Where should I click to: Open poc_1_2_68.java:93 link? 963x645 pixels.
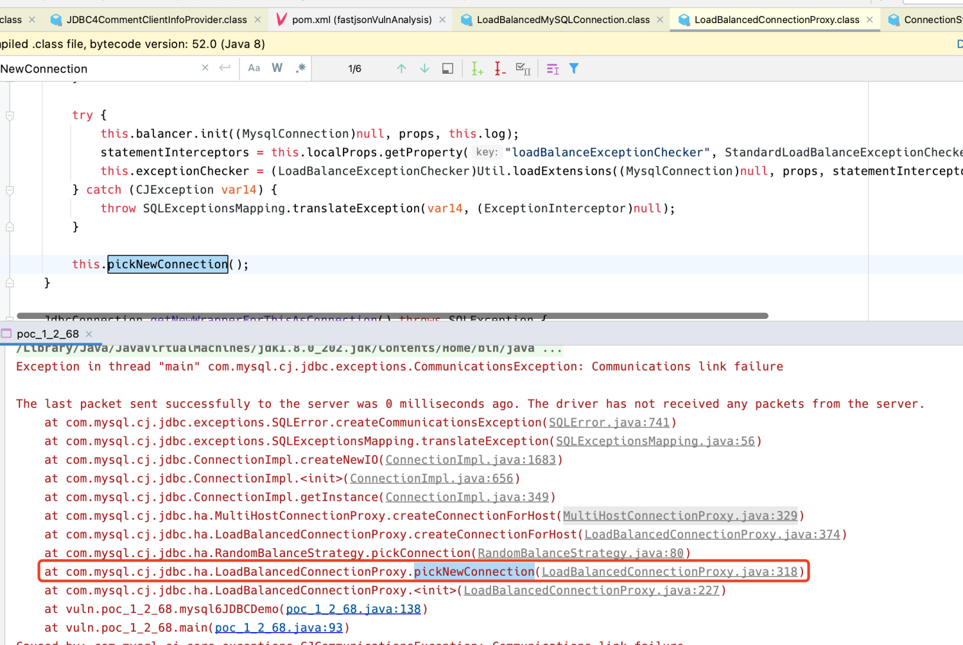click(279, 627)
